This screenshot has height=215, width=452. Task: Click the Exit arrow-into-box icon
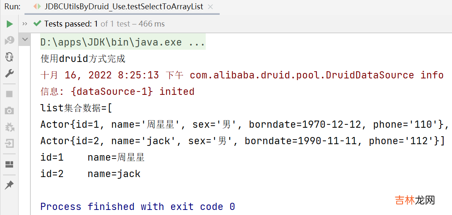point(9,144)
